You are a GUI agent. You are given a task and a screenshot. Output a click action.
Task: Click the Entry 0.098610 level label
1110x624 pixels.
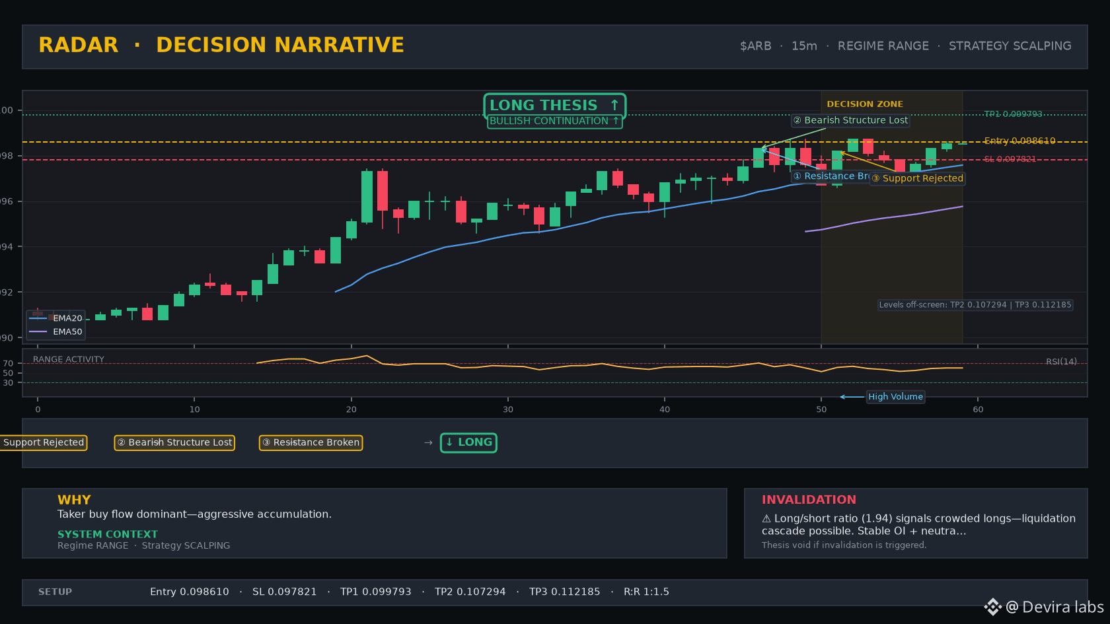click(1019, 141)
